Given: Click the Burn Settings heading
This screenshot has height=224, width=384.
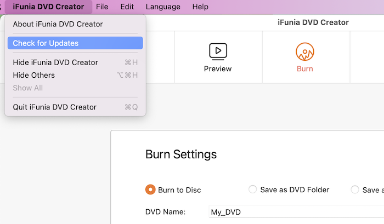Looking at the screenshot, I should [x=181, y=154].
